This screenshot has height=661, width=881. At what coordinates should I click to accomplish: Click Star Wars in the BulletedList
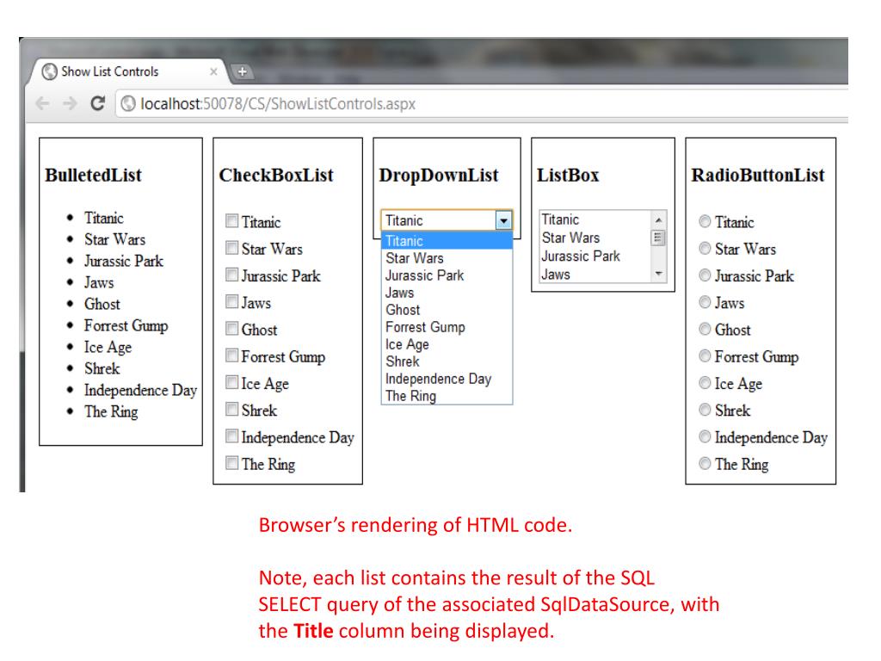click(x=115, y=239)
